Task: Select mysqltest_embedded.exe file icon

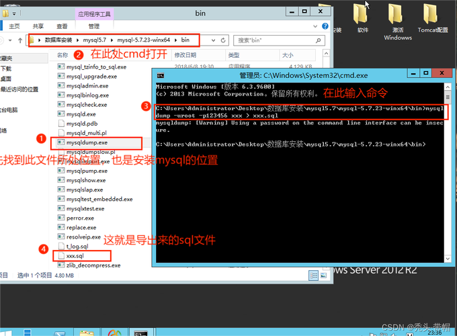Action: 61,199
